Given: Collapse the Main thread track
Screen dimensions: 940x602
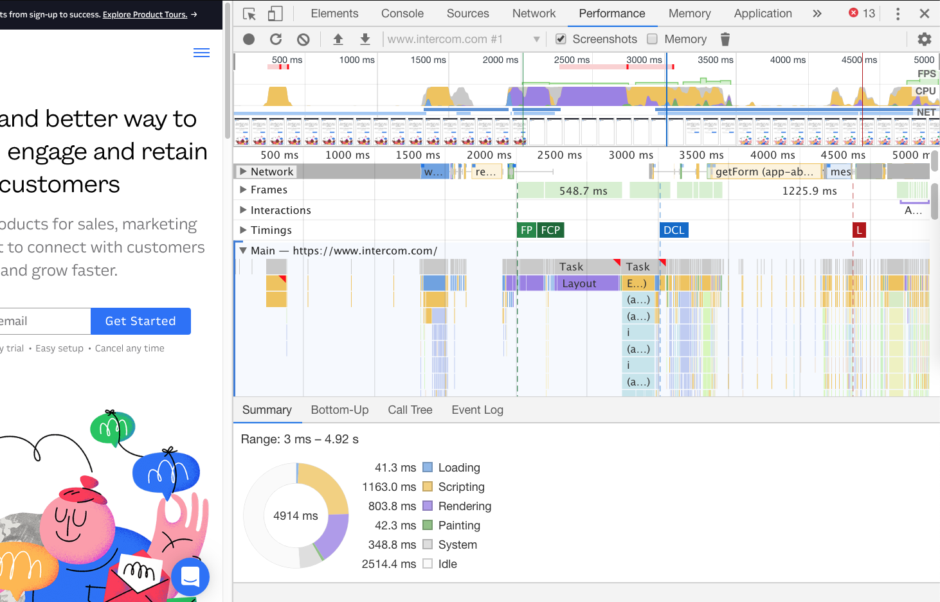Looking at the screenshot, I should (243, 251).
